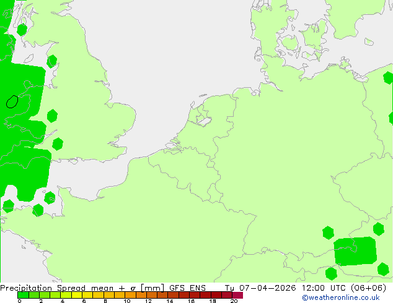Click the large green precipitation block over Bavaria
This screenshot has height=303, width=393.
tap(355, 251)
